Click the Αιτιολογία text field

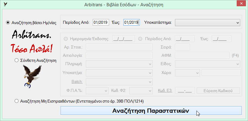(x=119, y=55)
